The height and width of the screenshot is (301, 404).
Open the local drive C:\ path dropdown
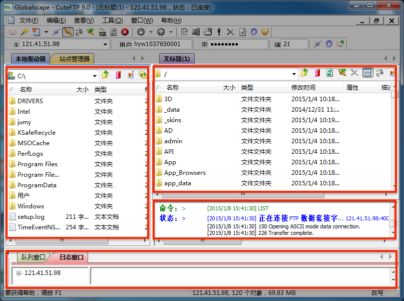[x=95, y=76]
